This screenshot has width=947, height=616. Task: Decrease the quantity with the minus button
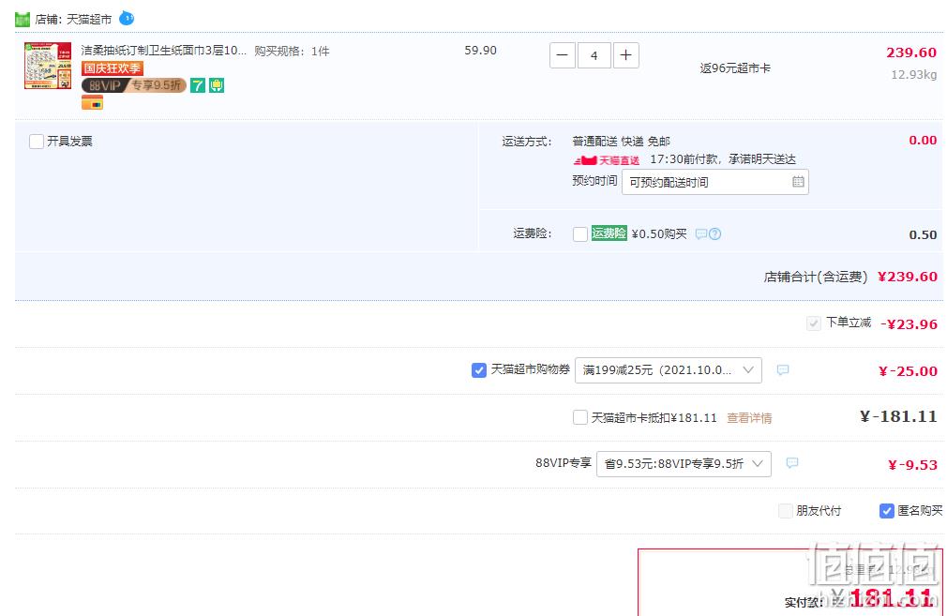click(x=563, y=55)
